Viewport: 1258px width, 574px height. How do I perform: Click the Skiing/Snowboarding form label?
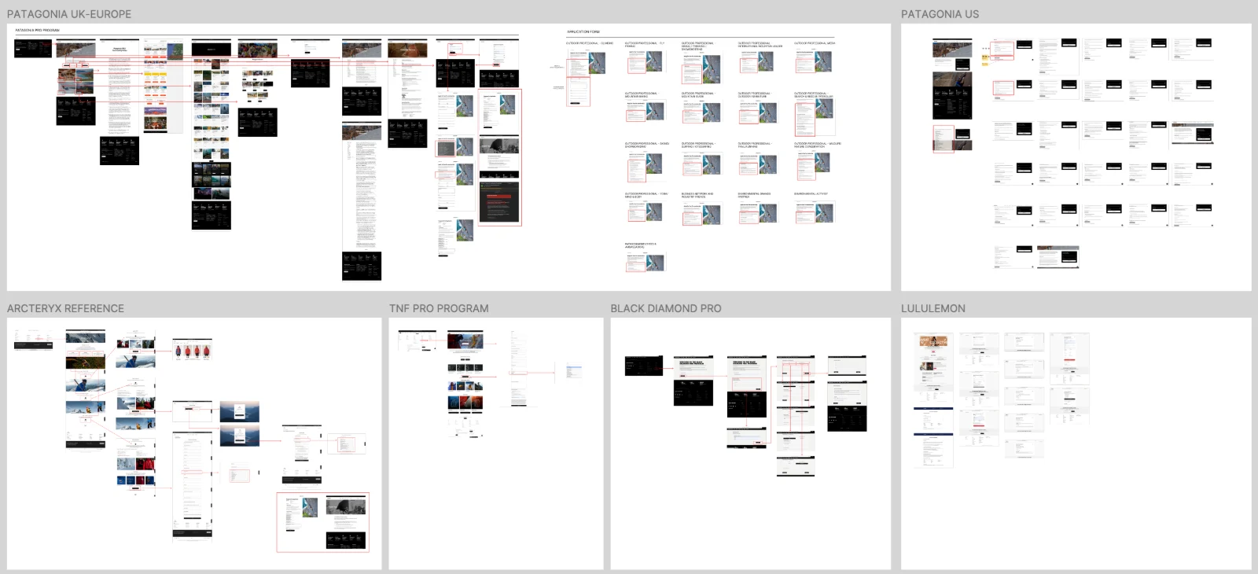pyautogui.click(x=647, y=145)
